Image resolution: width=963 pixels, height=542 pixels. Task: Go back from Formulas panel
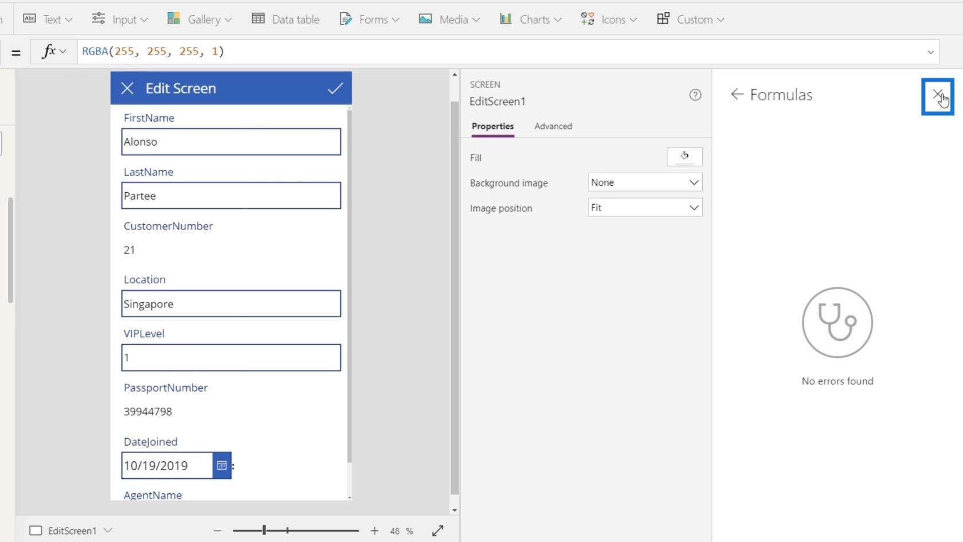click(x=737, y=95)
